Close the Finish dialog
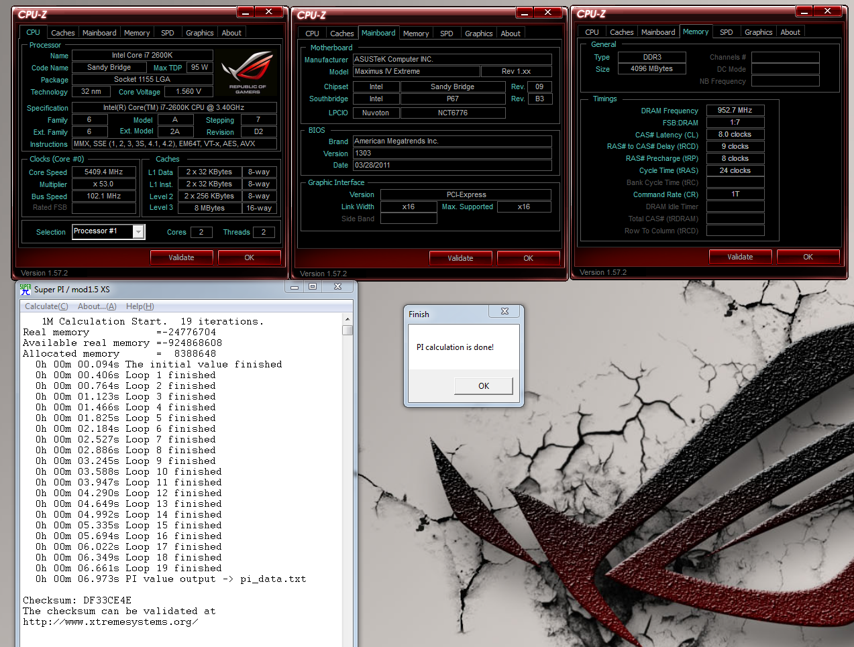The width and height of the screenshot is (854, 647). pos(505,311)
